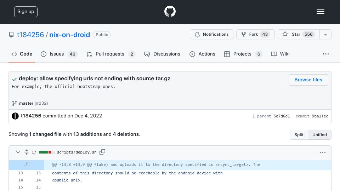Screen dimensions: 340x191
Task: Click the repository book icon
Action: click(11, 35)
